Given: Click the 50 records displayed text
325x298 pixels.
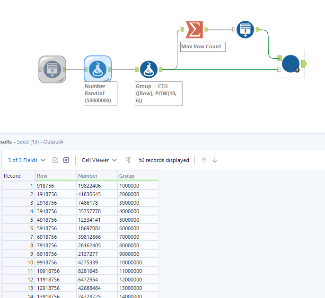Looking at the screenshot, I should click(x=164, y=160).
